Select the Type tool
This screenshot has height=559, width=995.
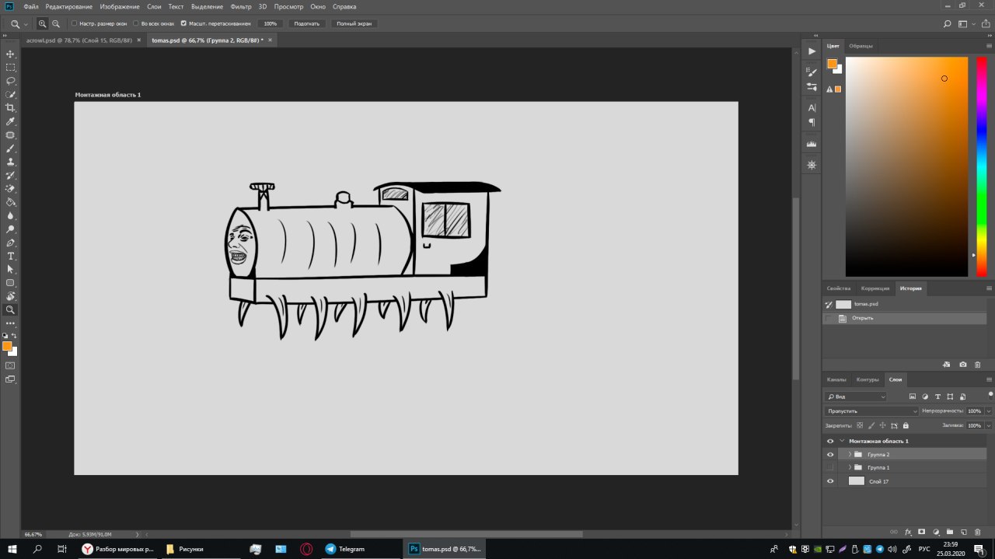pyautogui.click(x=11, y=256)
